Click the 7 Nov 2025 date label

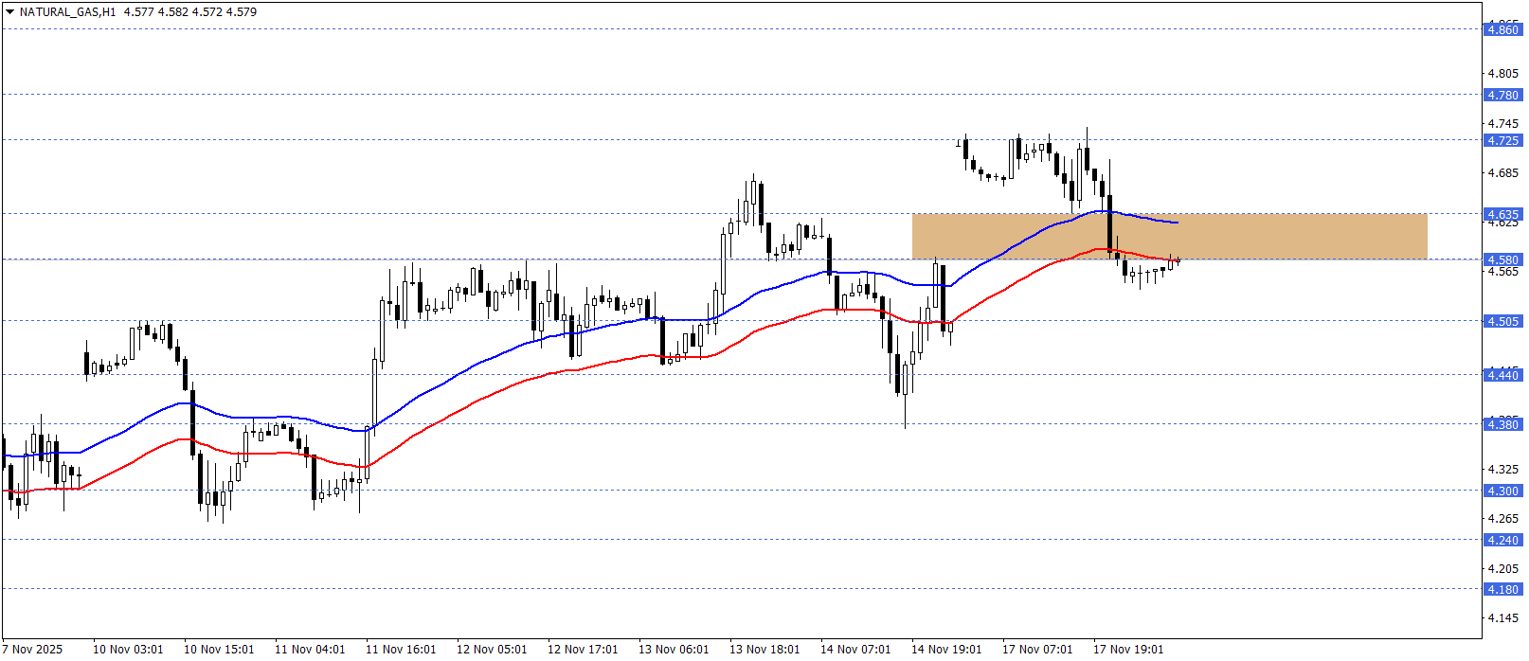(x=32, y=649)
